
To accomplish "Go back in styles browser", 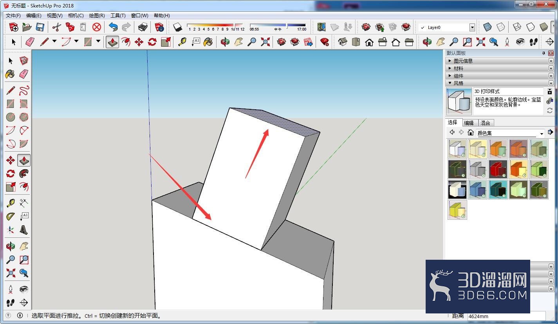I will pos(452,132).
